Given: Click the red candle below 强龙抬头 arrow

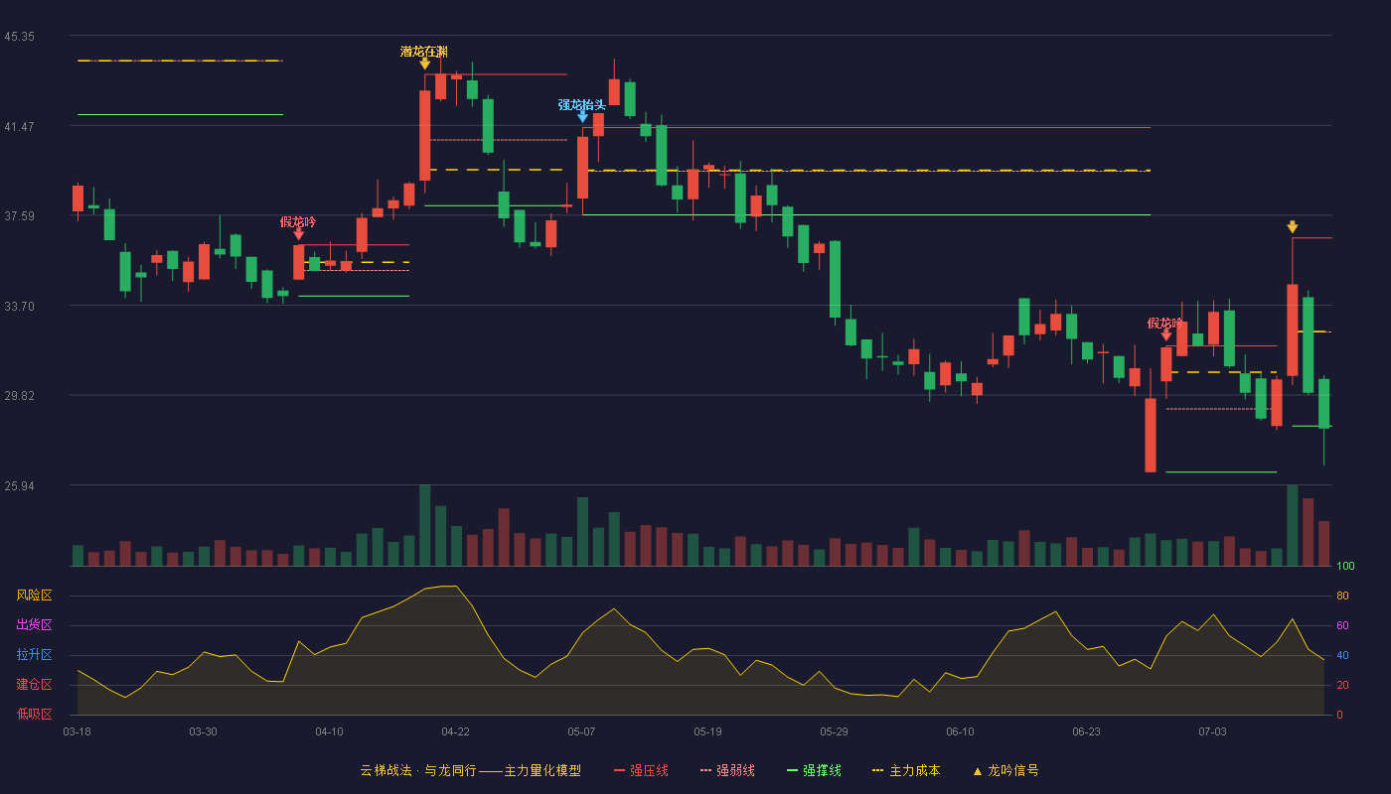Looking at the screenshot, I should 582,168.
